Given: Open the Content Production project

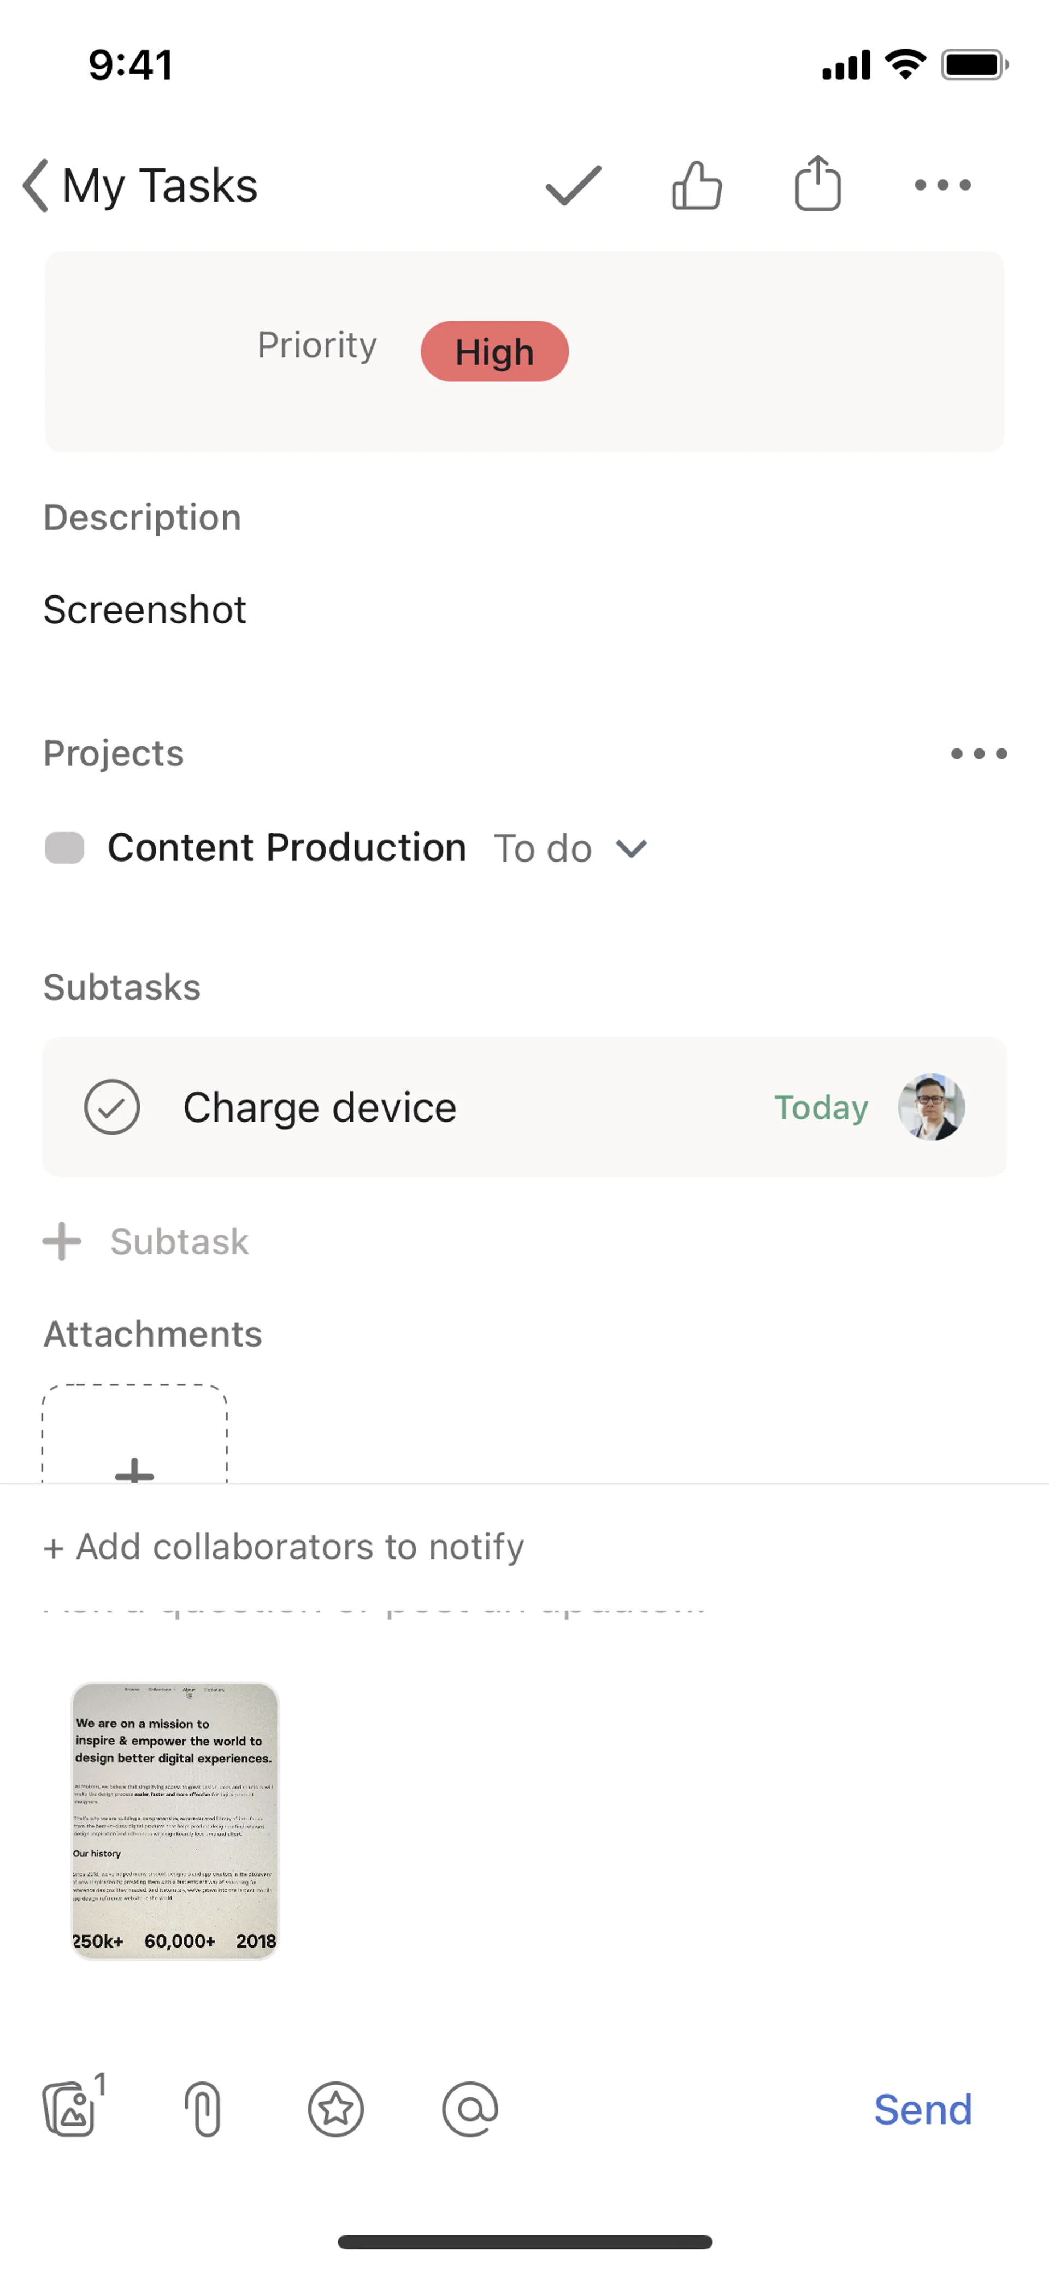Looking at the screenshot, I should (286, 848).
